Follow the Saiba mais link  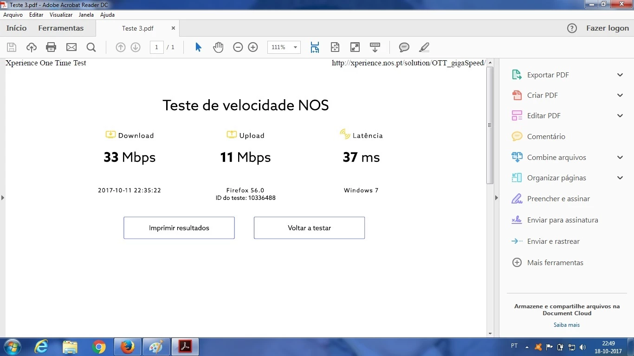pos(567,325)
